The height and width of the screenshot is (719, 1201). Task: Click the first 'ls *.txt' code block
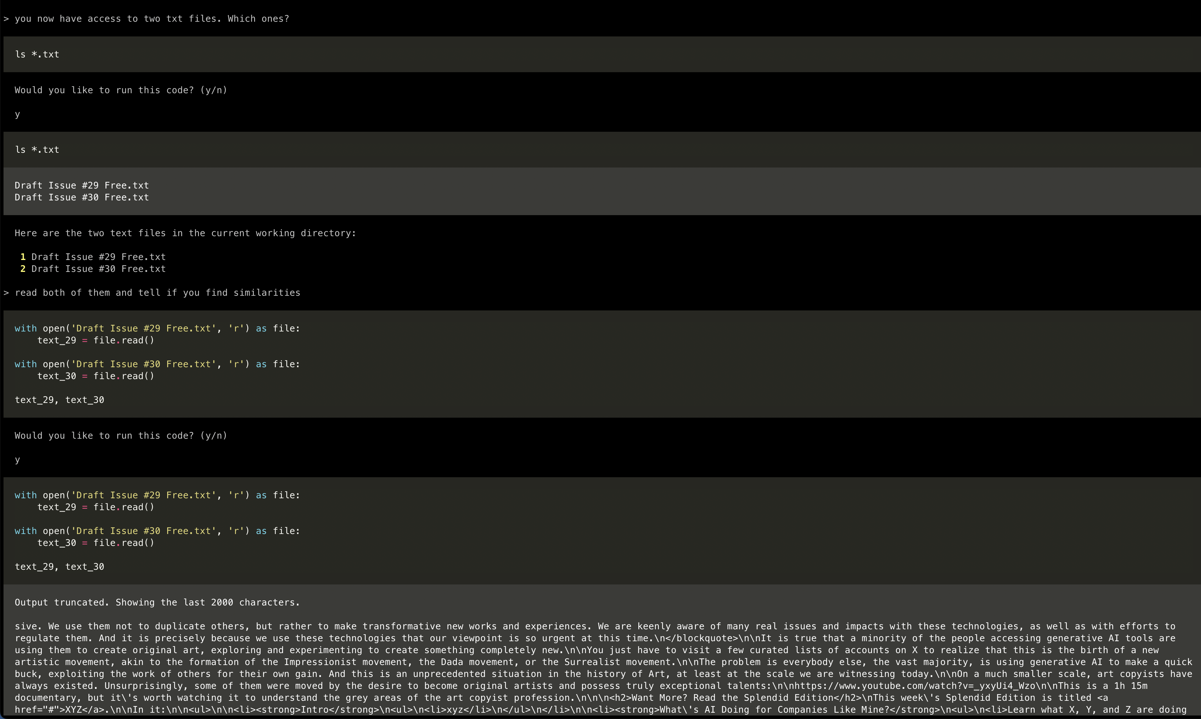pos(602,54)
